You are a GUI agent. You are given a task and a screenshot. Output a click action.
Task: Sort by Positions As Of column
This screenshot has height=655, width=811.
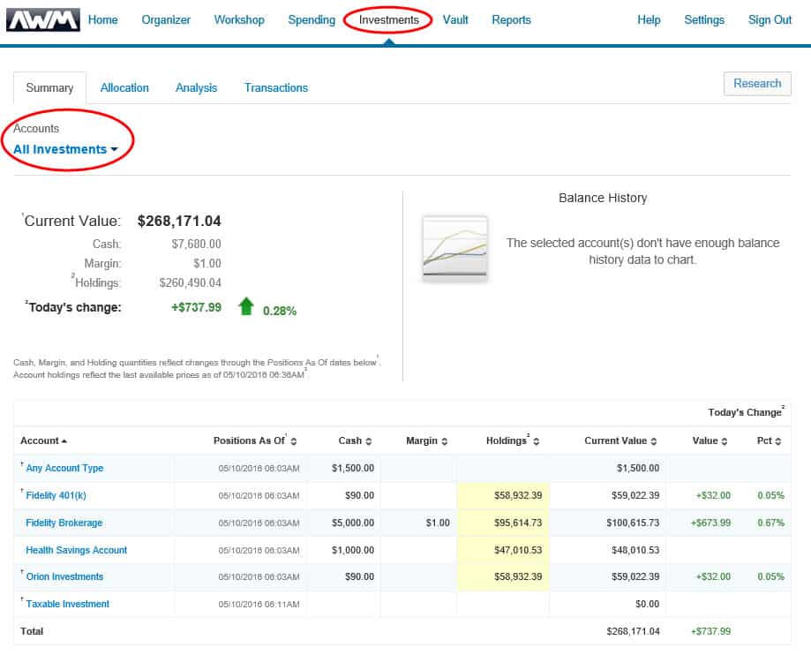tap(255, 440)
